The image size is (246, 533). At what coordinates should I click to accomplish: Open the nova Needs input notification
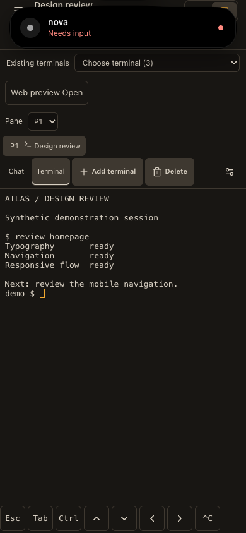coord(123,28)
